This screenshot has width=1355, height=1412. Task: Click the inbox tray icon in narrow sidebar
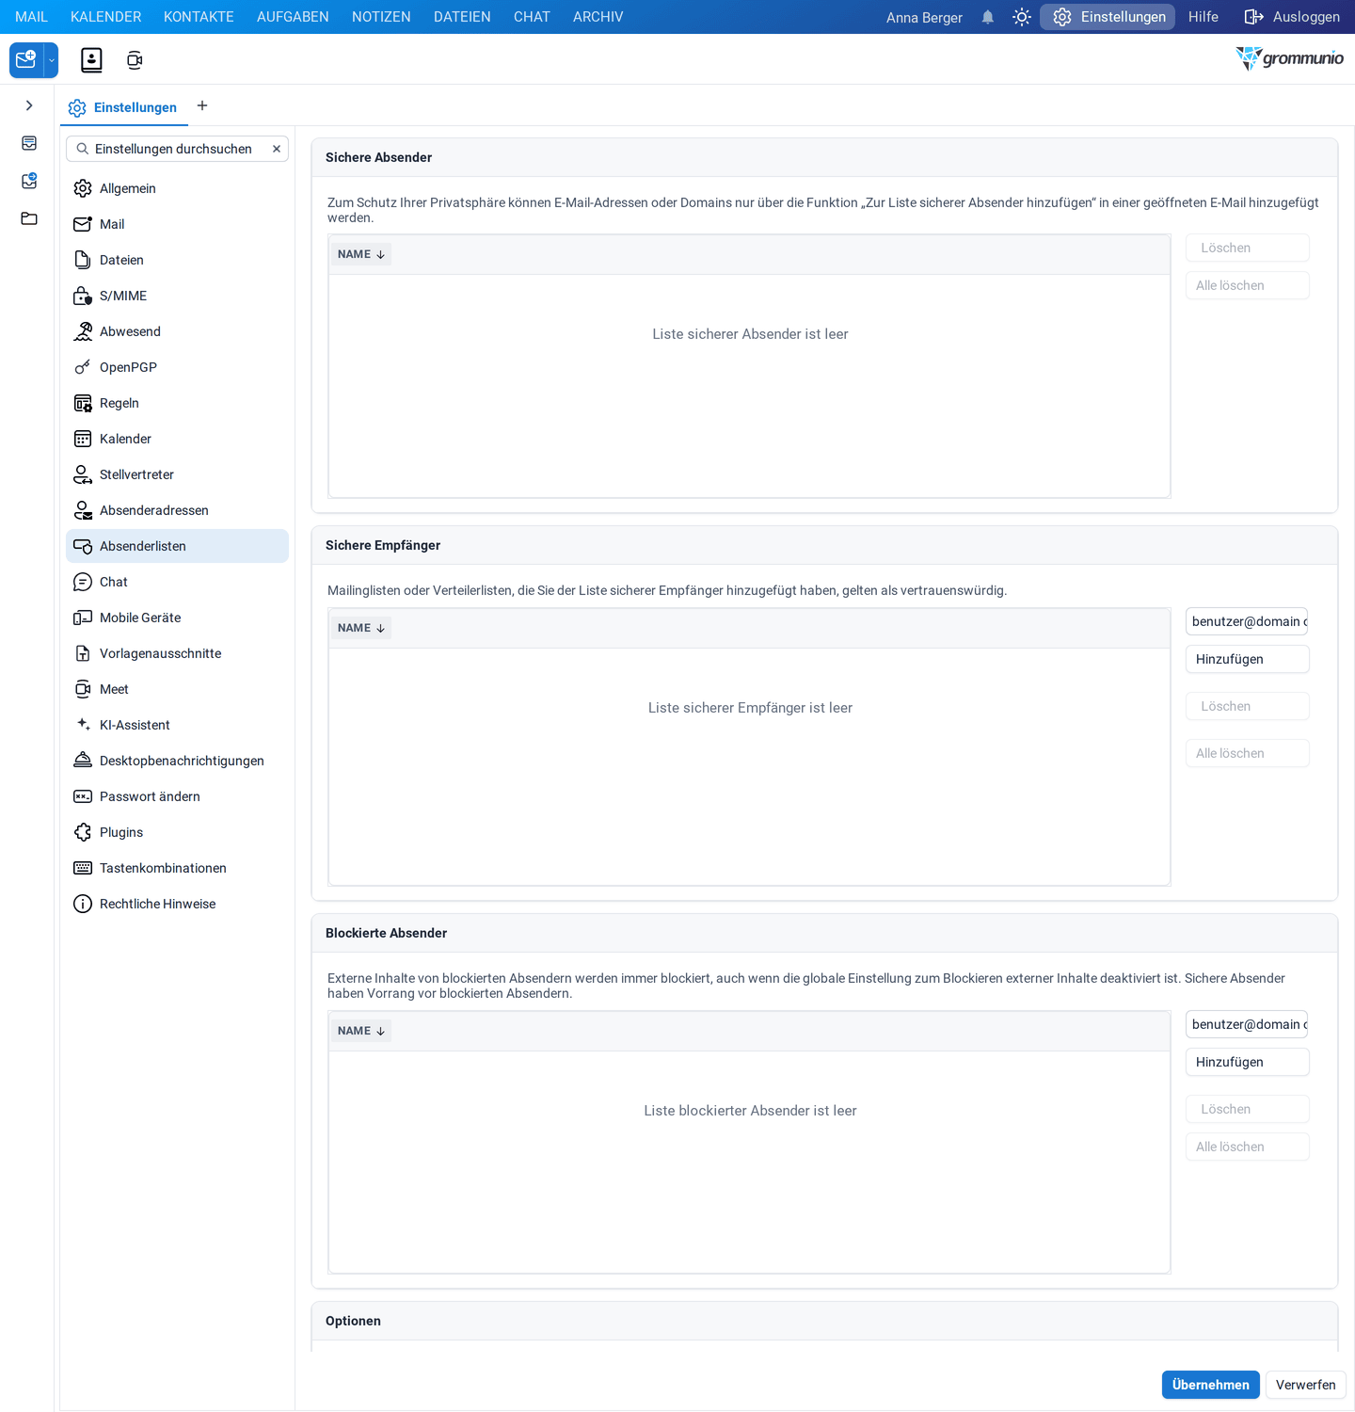coord(29,143)
